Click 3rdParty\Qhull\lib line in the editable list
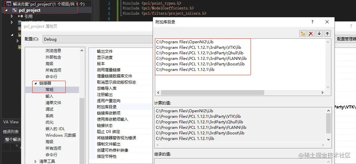 click(x=200, y=53)
